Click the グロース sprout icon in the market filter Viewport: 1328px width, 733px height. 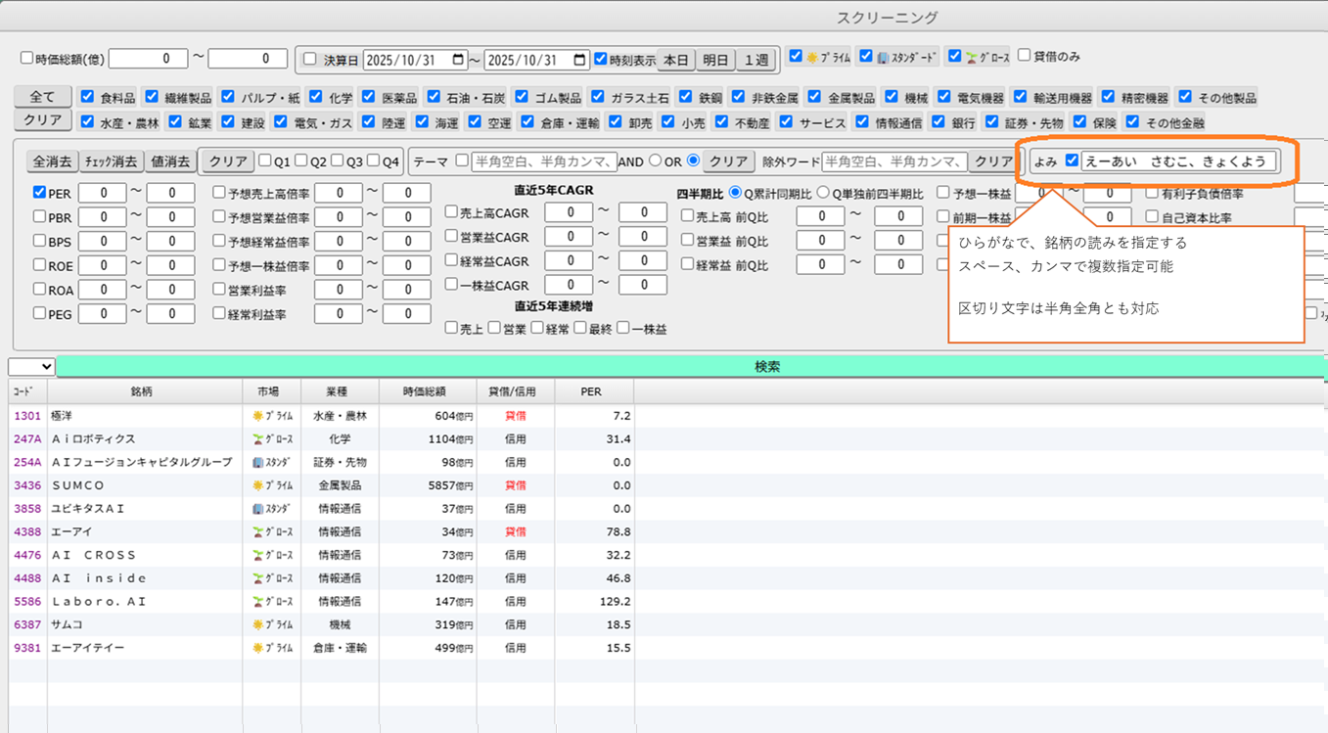tap(971, 58)
